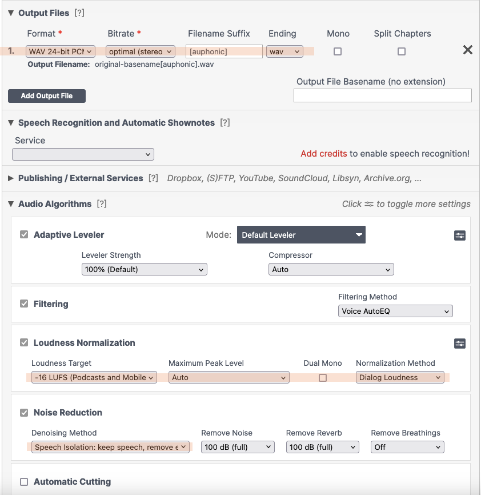Open the Loudness Target -16 LUFS dropdown
The image size is (481, 495).
[x=94, y=377]
